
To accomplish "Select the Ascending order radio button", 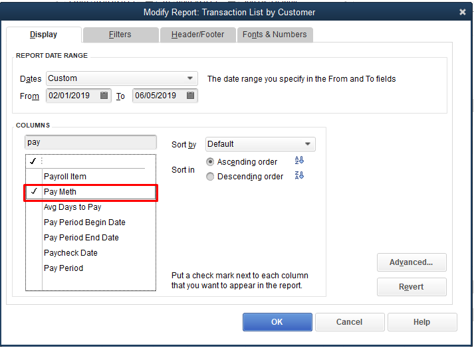I will tap(211, 162).
